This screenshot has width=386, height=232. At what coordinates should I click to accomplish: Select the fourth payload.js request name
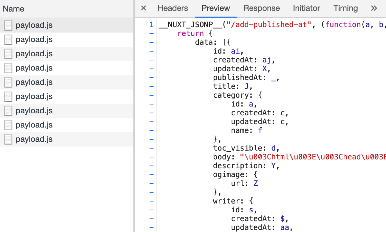click(34, 68)
